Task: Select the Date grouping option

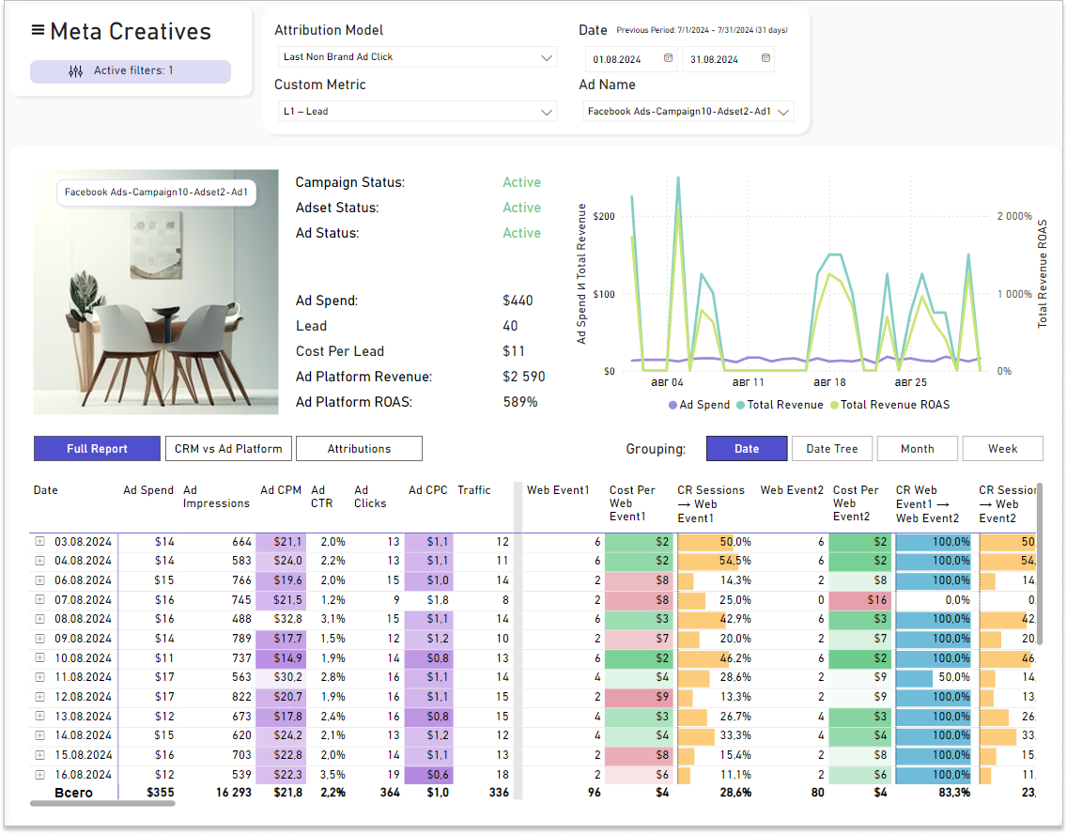Action: coord(747,449)
